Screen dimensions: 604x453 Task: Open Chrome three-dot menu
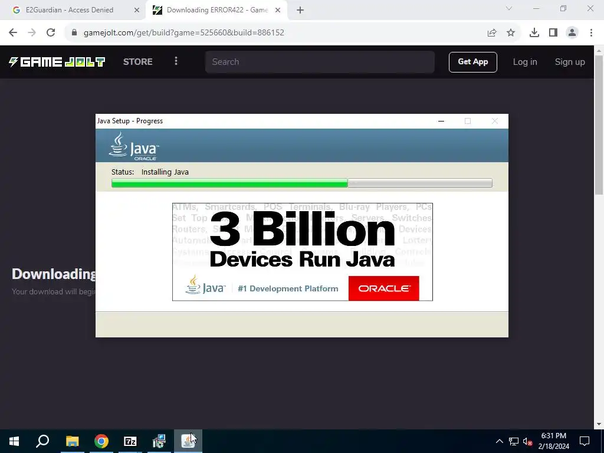pos(591,33)
